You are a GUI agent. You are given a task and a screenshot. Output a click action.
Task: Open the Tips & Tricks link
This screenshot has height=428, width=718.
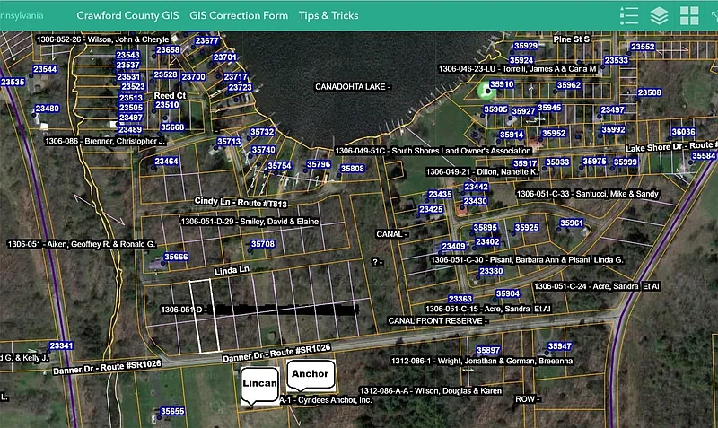pos(328,15)
